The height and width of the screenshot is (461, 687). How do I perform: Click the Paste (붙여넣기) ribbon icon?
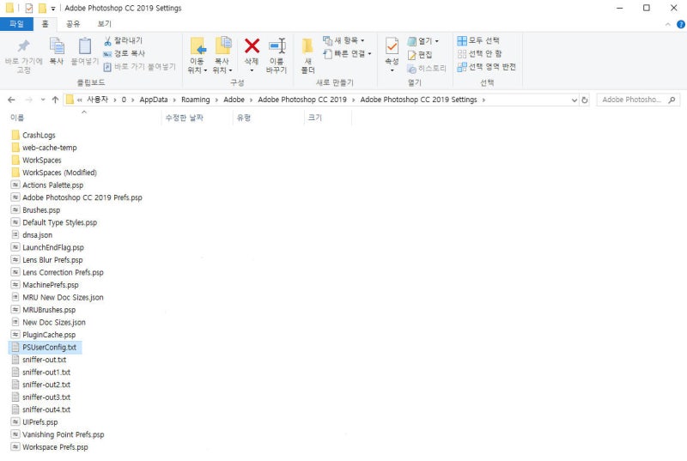pos(84,46)
